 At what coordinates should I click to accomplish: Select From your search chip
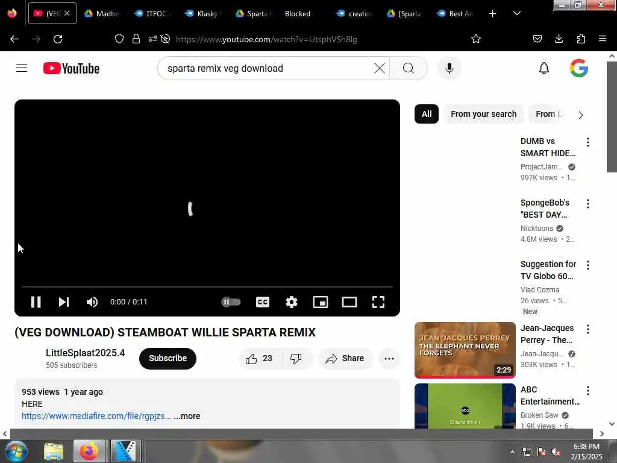pyautogui.click(x=484, y=114)
